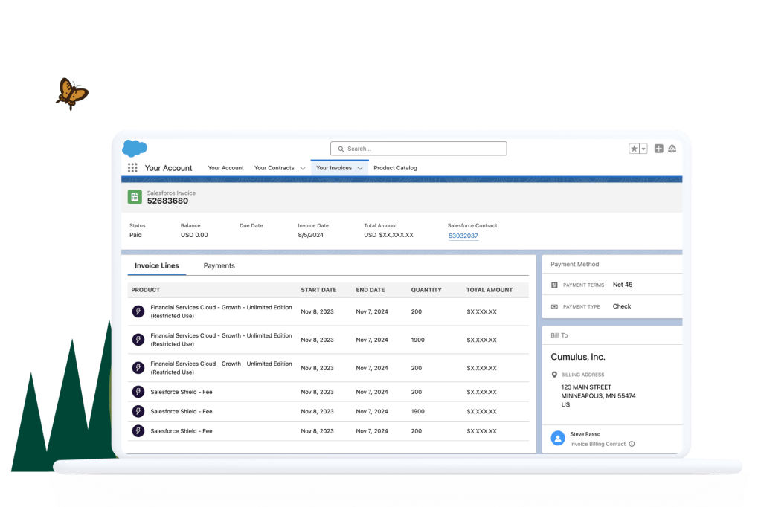Go to the Product Catalog tab
Screen dimensions: 761x507
395,168
